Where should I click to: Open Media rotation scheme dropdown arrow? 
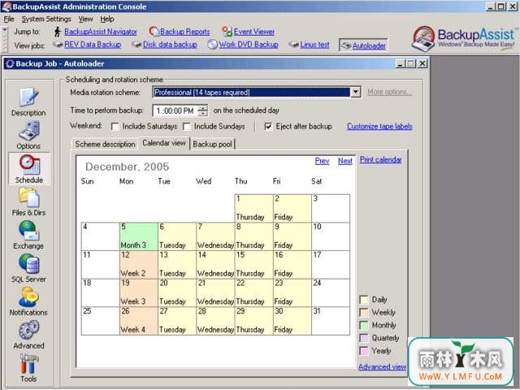coord(356,92)
